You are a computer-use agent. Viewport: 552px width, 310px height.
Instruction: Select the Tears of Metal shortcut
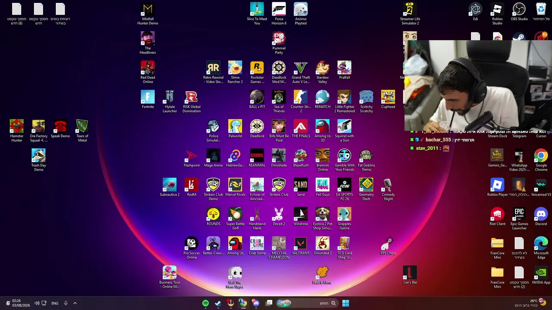pos(82,131)
